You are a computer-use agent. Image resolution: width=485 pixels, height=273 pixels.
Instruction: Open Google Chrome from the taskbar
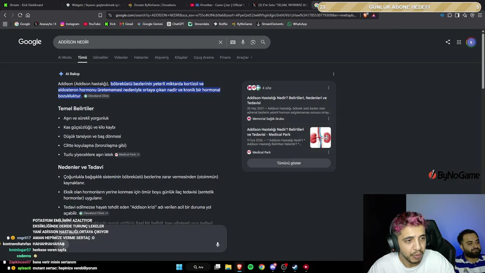[x=261, y=267]
